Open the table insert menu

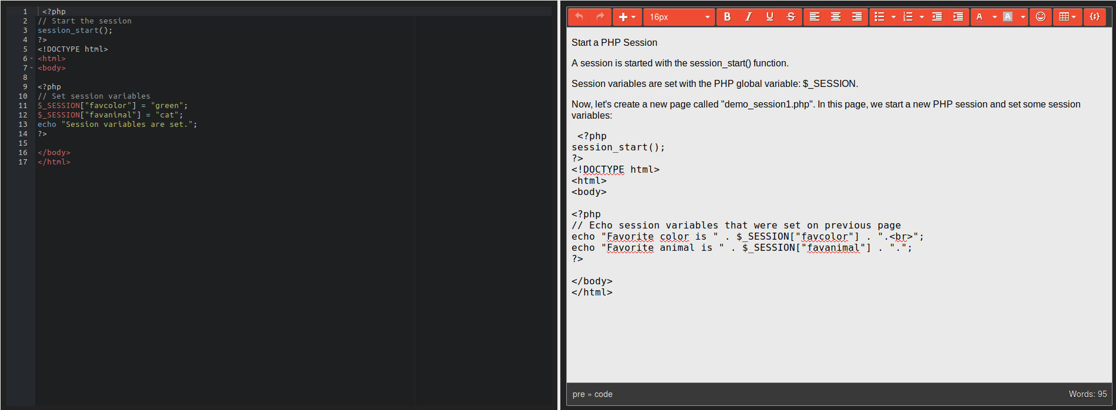pos(1067,17)
